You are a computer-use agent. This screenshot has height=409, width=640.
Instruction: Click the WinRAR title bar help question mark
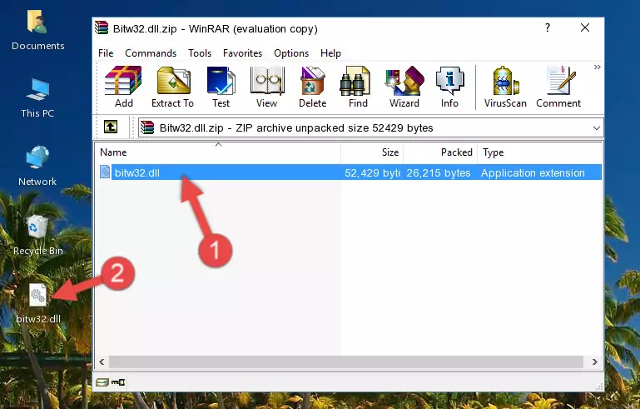548,27
